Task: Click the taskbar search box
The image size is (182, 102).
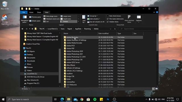Action: point(29,99)
